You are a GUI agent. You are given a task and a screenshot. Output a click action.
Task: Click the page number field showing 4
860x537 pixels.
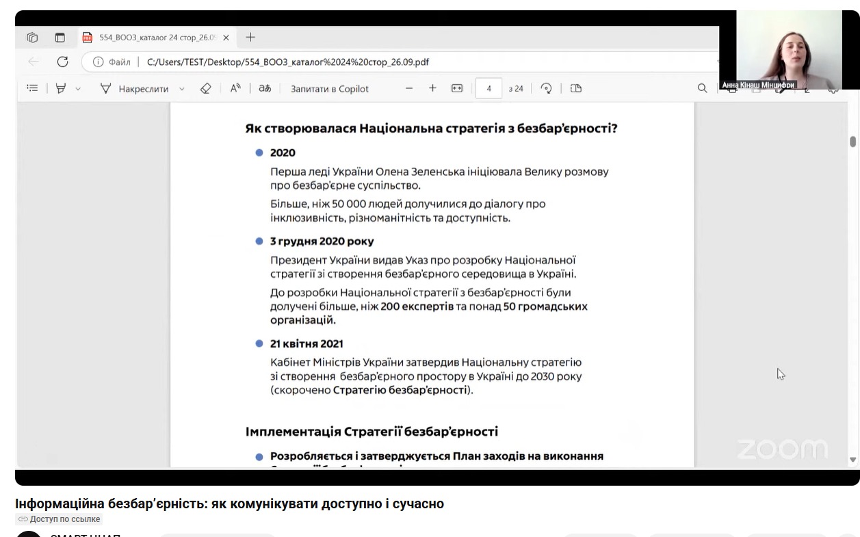(x=488, y=88)
